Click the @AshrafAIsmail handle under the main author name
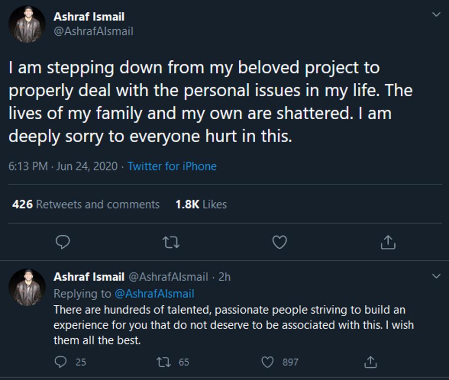Viewport: 449px width, 380px height. click(94, 31)
